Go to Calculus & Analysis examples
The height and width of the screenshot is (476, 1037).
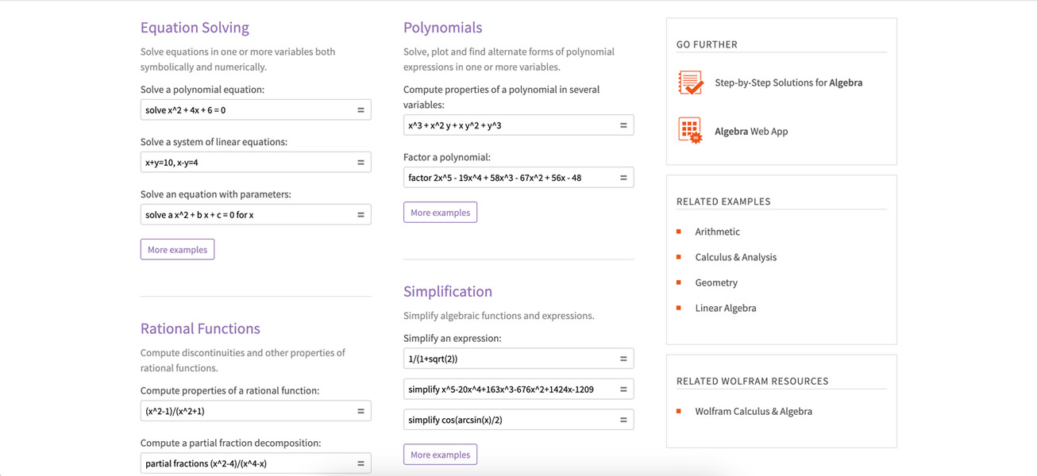coord(735,257)
